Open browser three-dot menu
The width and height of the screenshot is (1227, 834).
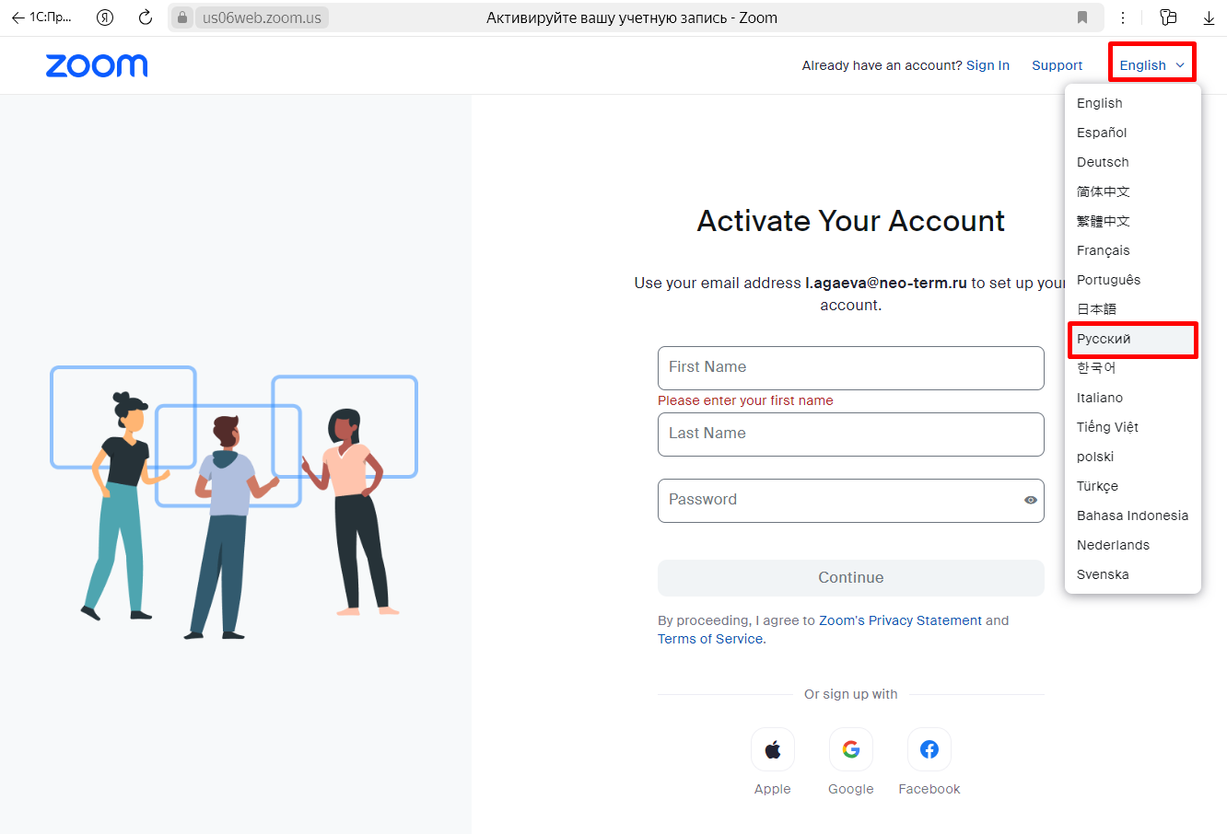tap(1123, 17)
